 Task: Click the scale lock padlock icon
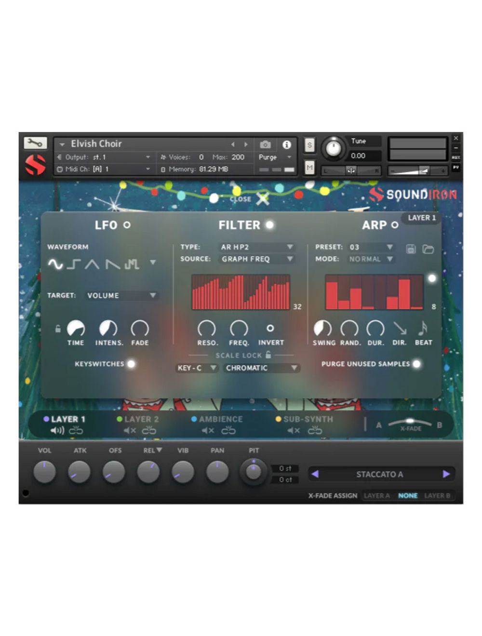click(268, 355)
